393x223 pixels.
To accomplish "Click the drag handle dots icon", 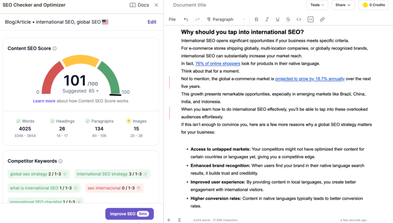I will tap(179, 220).
